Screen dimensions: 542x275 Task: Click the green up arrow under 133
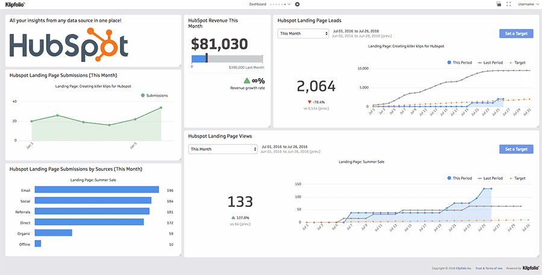(x=233, y=218)
